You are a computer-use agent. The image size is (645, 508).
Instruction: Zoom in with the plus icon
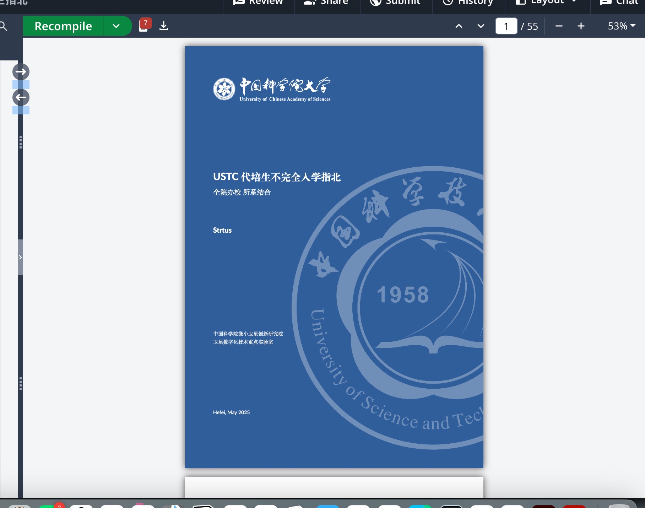(581, 26)
